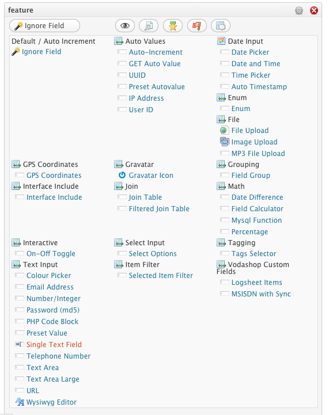Select the Select Options field type

(153, 254)
